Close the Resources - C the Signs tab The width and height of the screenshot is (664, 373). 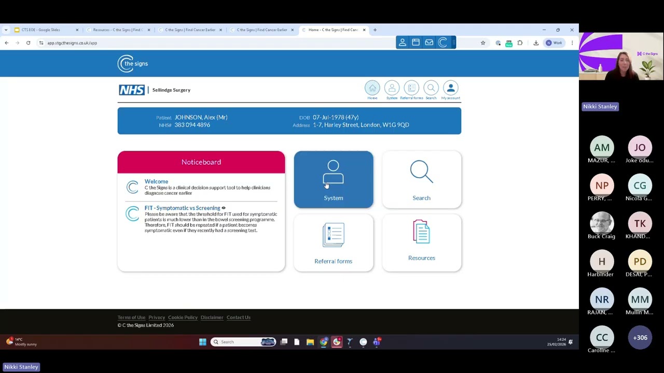(x=148, y=30)
